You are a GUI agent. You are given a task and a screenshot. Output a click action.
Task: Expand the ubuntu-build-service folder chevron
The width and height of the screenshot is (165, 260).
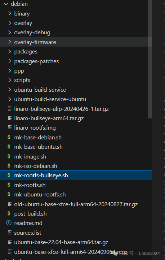tap(10, 90)
